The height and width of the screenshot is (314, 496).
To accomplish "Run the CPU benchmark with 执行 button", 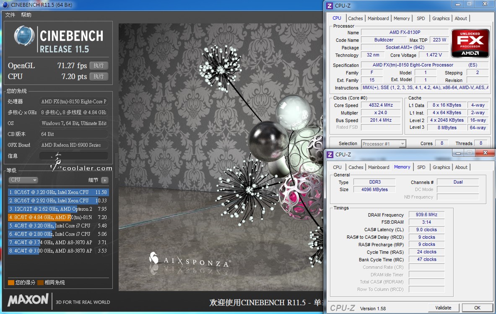I will pyautogui.click(x=99, y=77).
